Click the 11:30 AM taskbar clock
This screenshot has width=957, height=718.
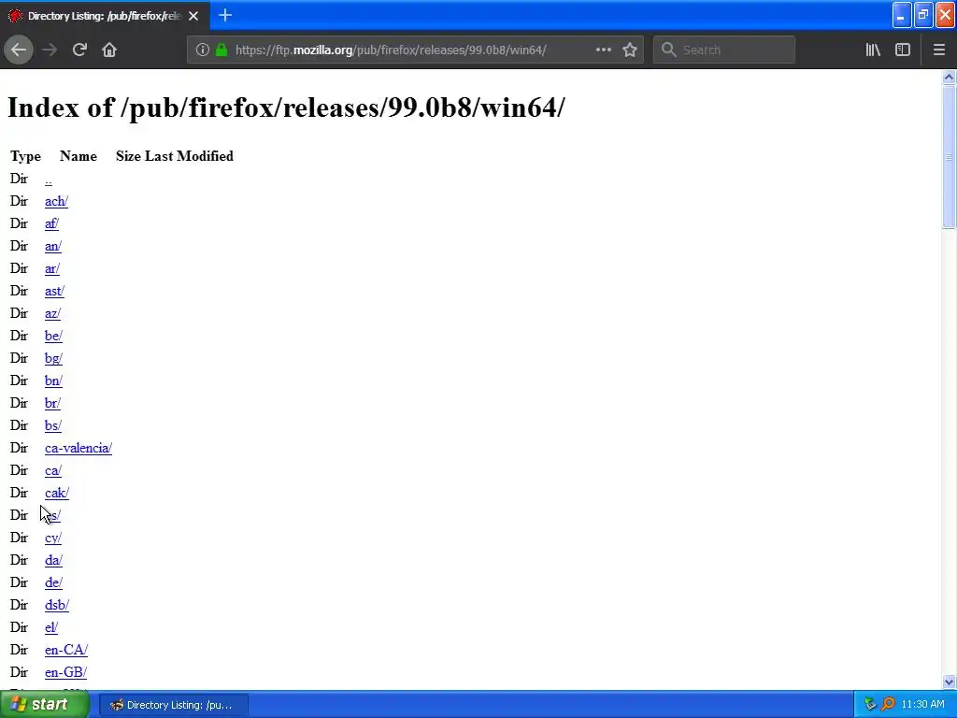(x=922, y=705)
